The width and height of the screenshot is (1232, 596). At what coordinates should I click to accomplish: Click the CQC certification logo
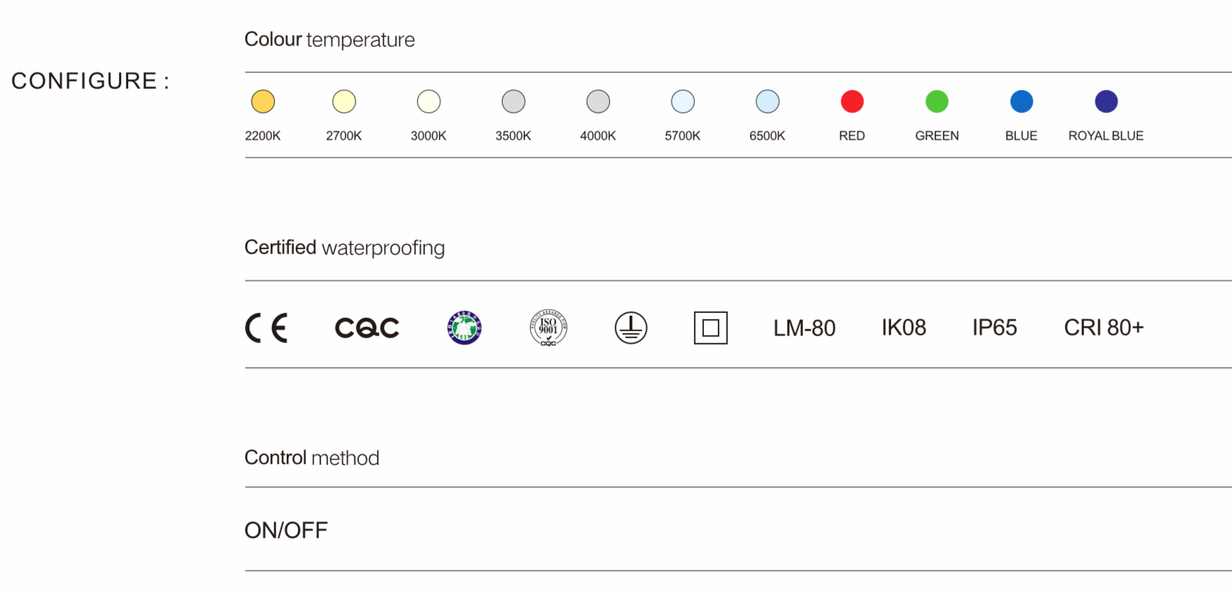[x=367, y=328]
